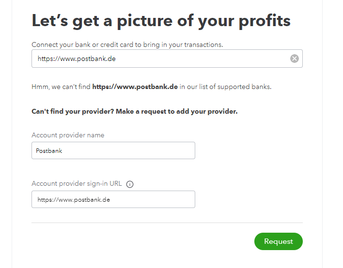Click the 'Account provider name' label
This screenshot has height=268, width=343.
68,135
